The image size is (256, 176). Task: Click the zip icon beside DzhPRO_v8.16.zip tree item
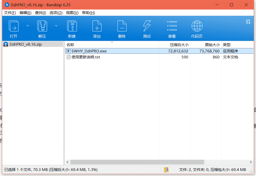(6, 44)
